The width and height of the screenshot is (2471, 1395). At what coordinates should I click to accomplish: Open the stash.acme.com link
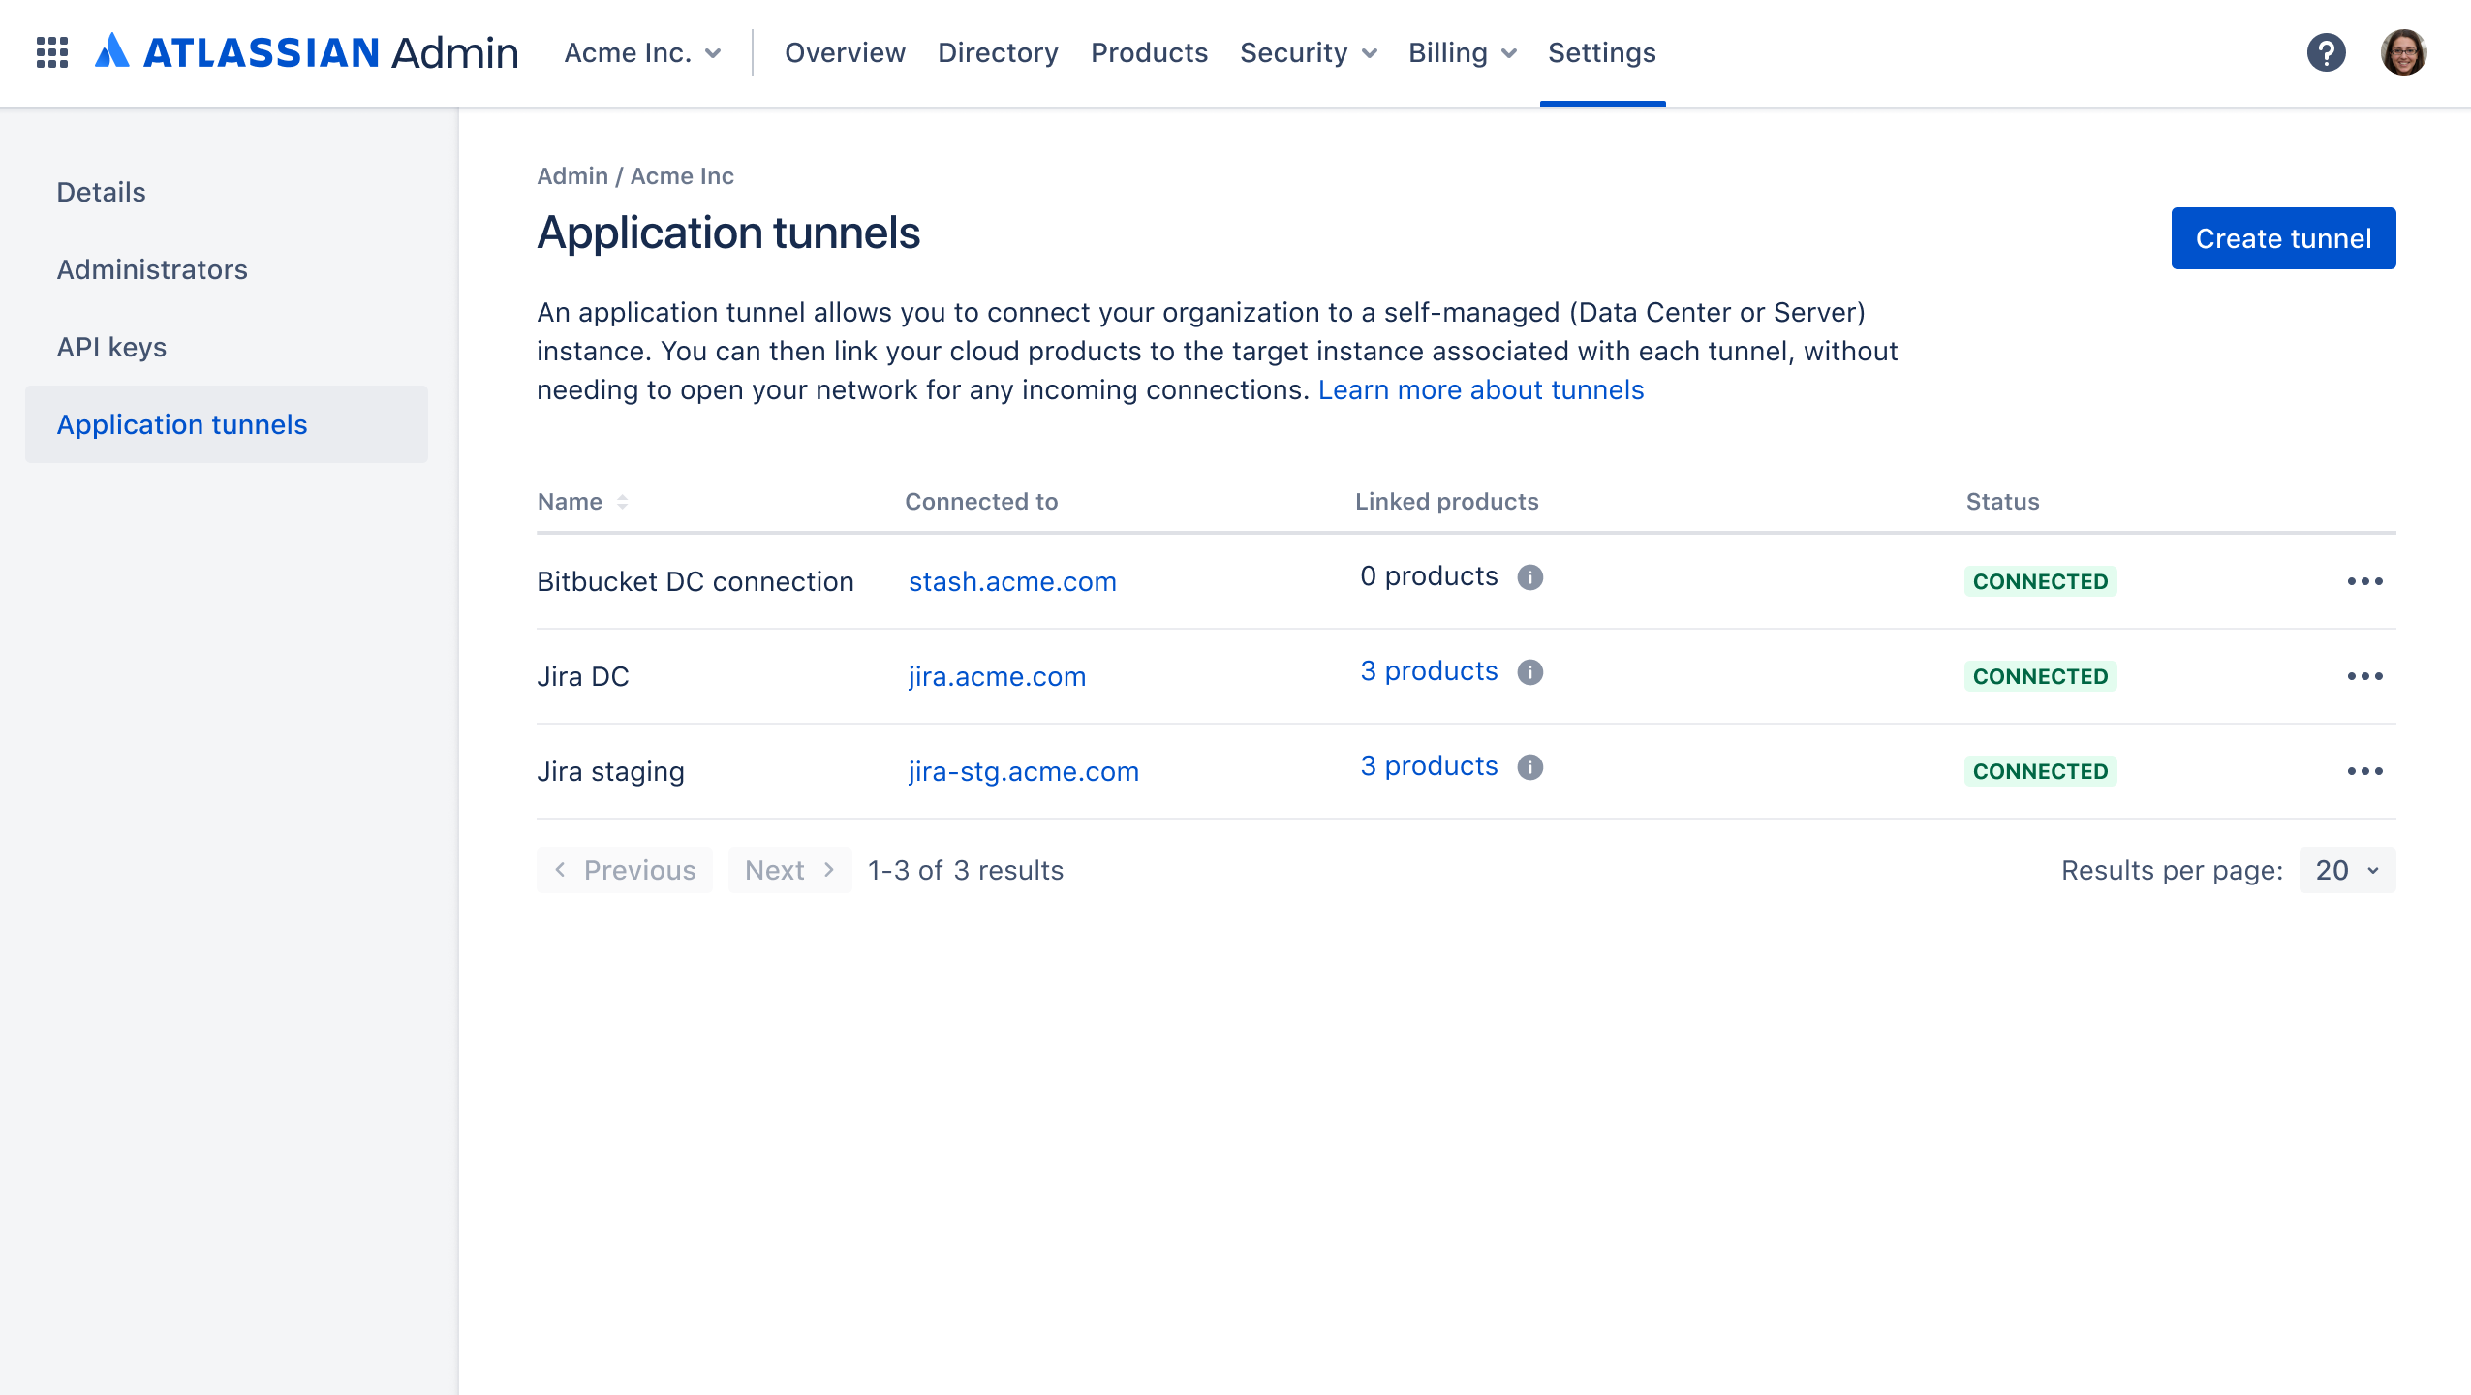1012,581
